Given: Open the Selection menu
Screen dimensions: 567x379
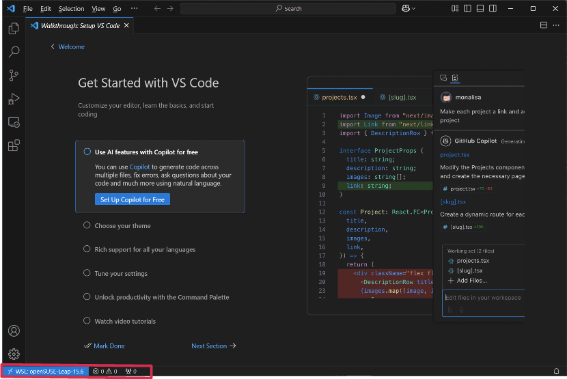Looking at the screenshot, I should 71,8.
